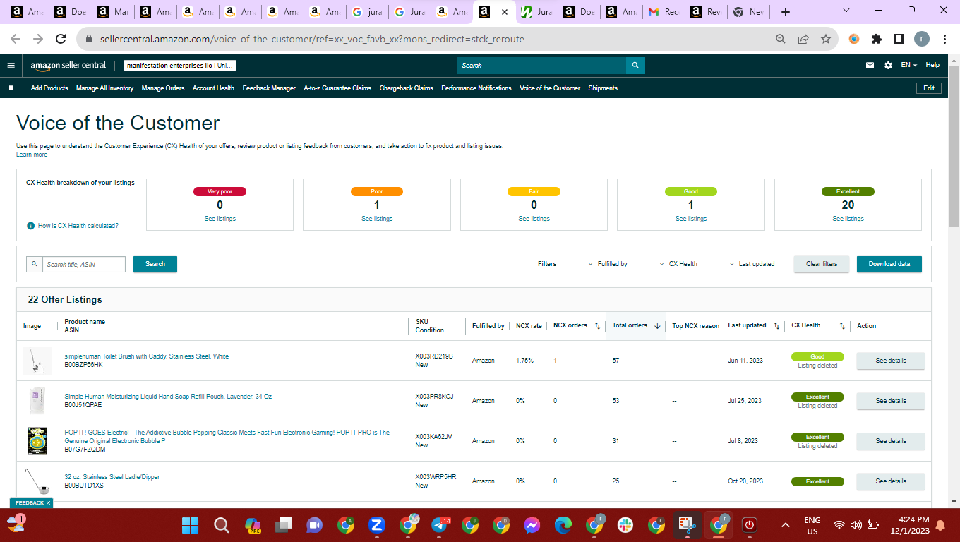Switch to the Gmail 'Rec' browser tab
The height and width of the screenshot is (542, 960).
[664, 12]
